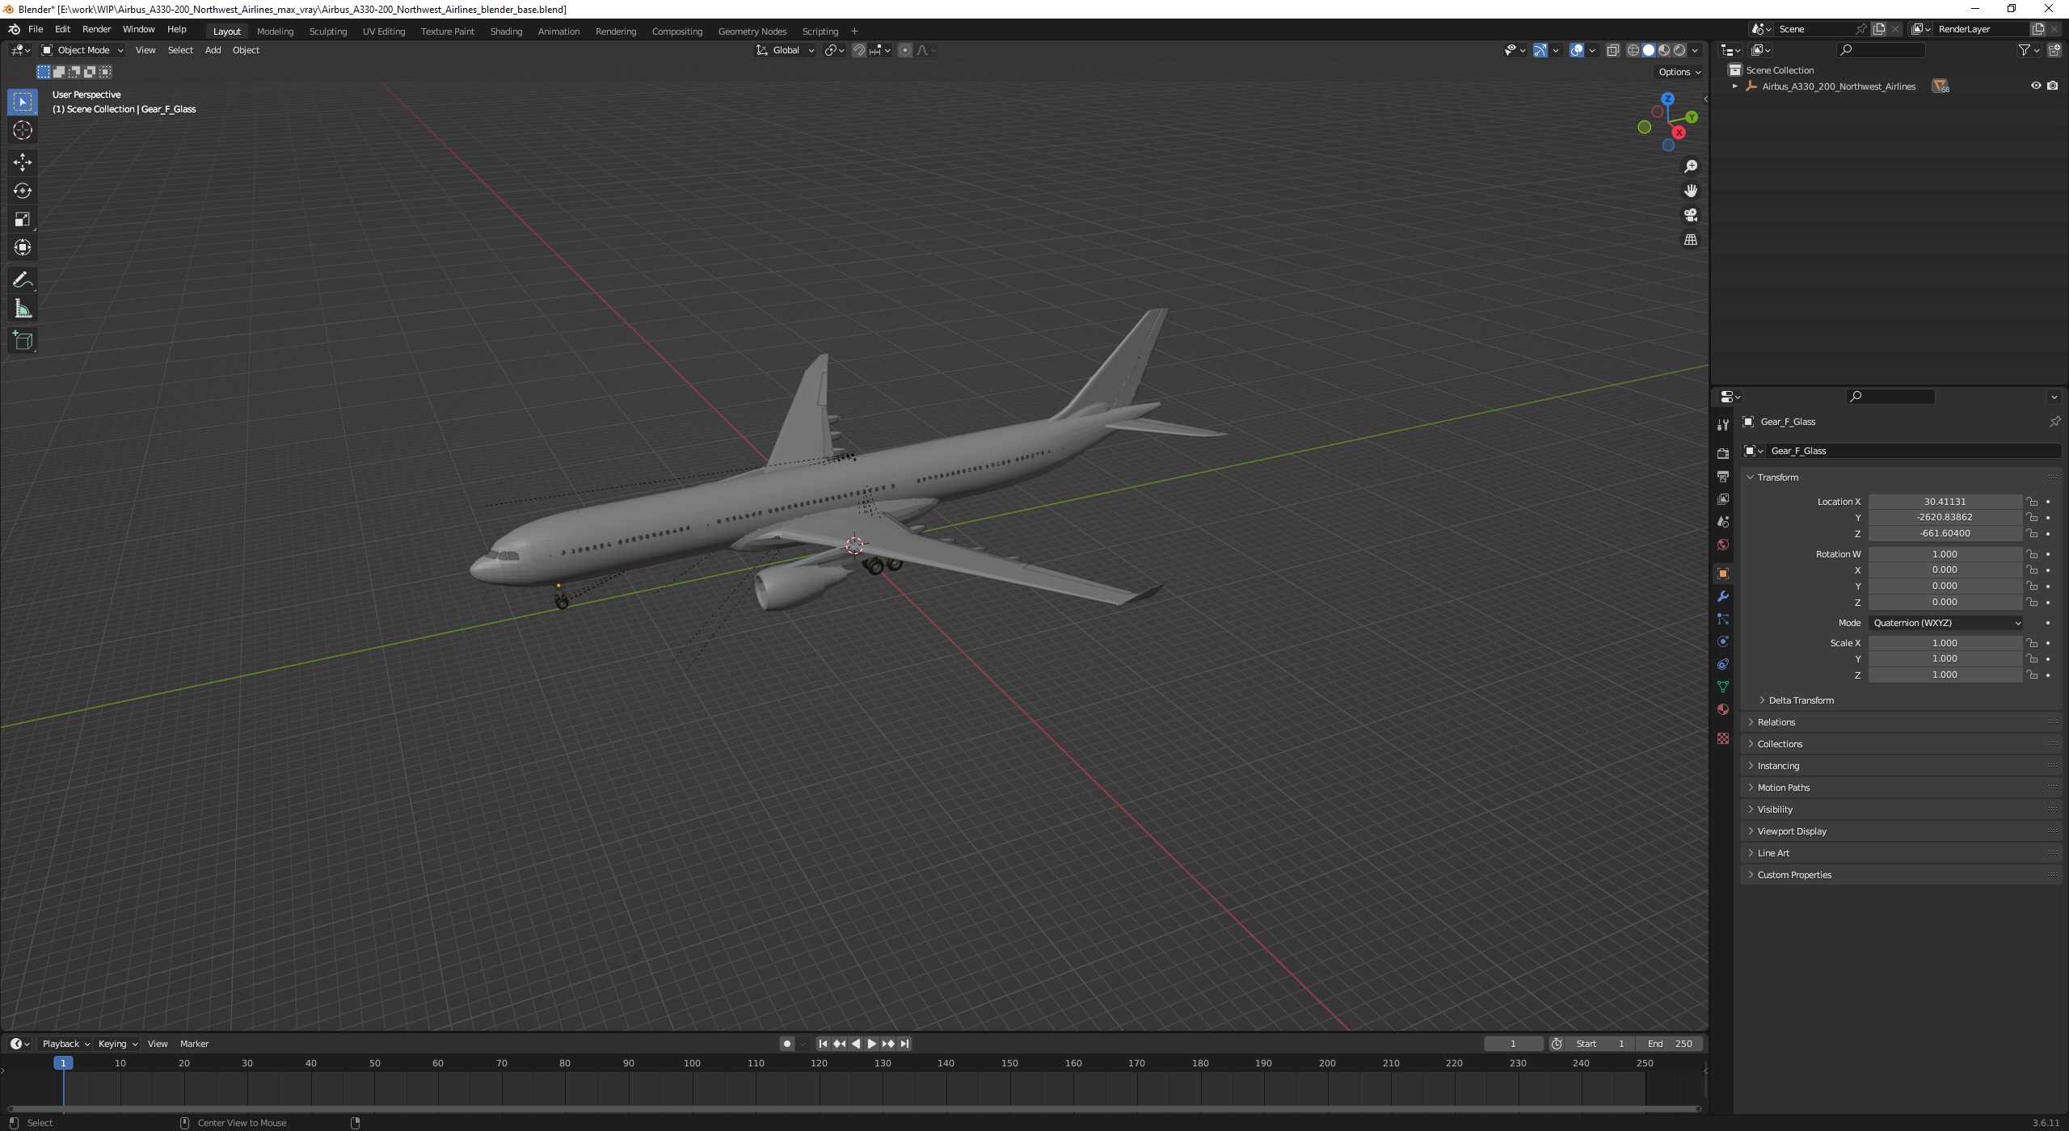Viewport: 2069px width, 1131px height.
Task: Open the Render menu
Action: coord(96,29)
